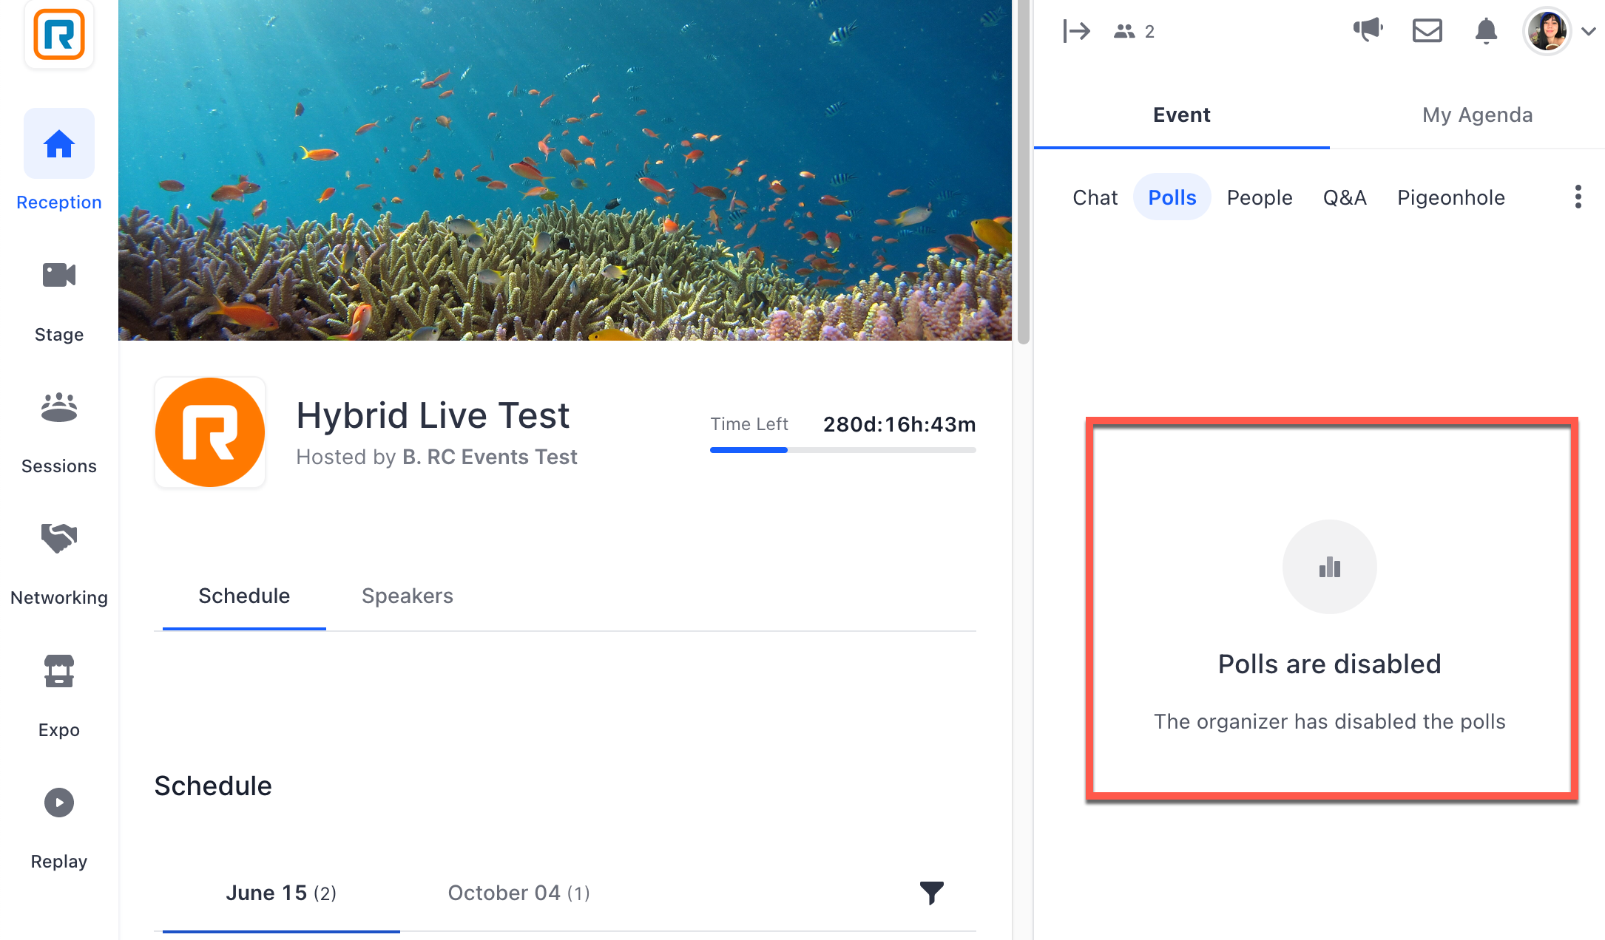Open more options three-dot menu
1605x940 pixels.
coord(1578,197)
